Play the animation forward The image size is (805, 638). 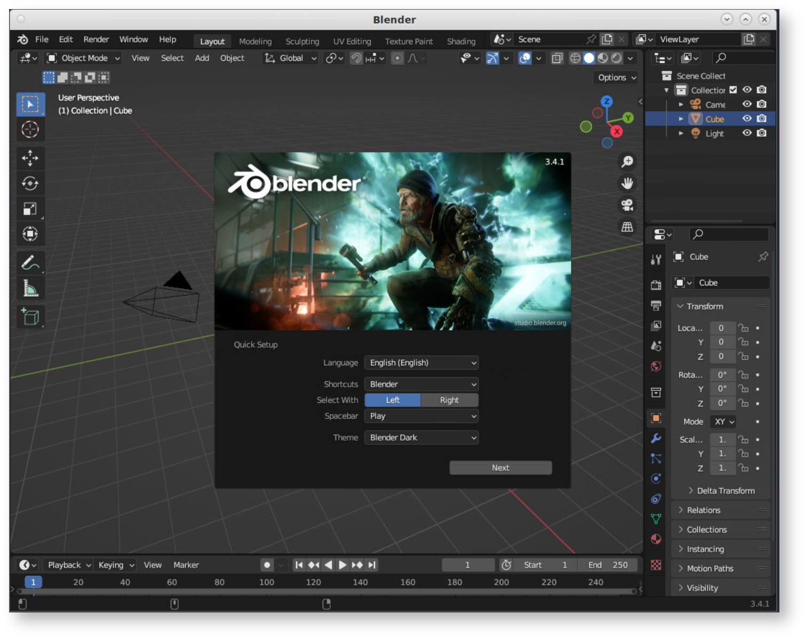click(342, 565)
